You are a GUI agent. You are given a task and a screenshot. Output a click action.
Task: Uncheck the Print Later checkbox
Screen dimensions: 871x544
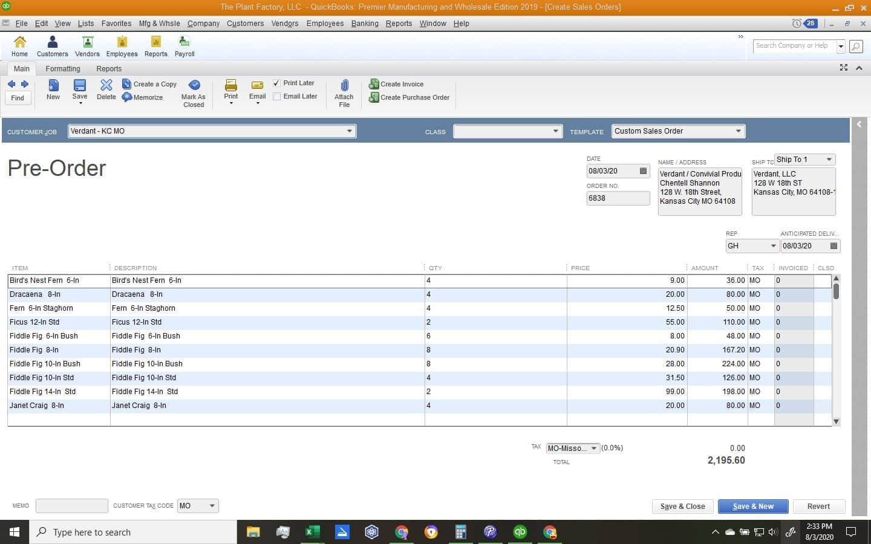point(276,83)
